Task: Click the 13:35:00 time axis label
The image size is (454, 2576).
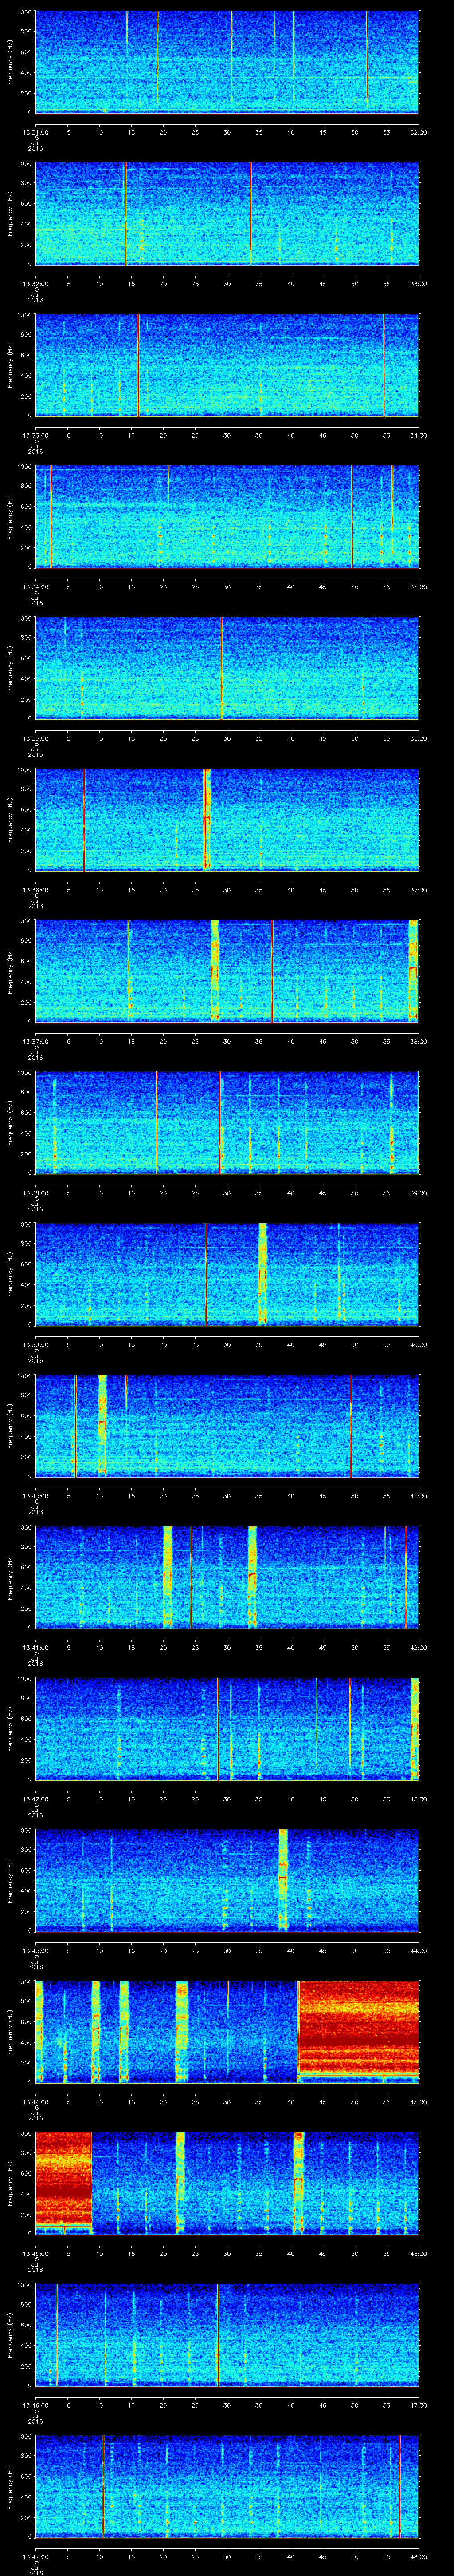Action: 35,738
